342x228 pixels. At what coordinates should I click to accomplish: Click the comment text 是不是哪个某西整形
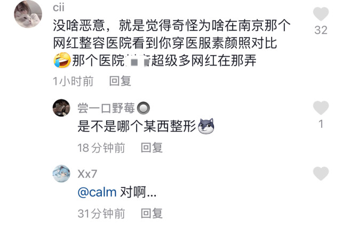pos(137,126)
